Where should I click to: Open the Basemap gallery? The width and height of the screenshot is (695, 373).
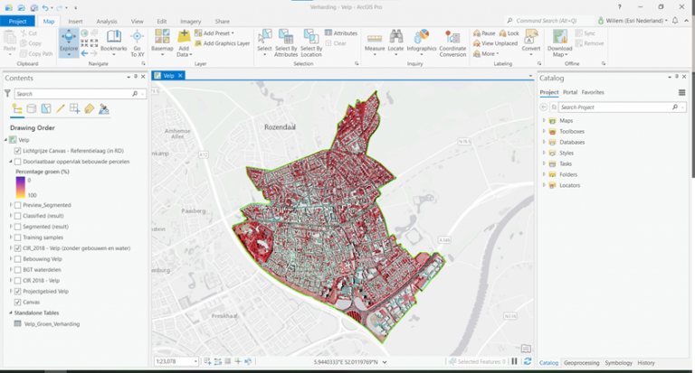click(x=162, y=40)
